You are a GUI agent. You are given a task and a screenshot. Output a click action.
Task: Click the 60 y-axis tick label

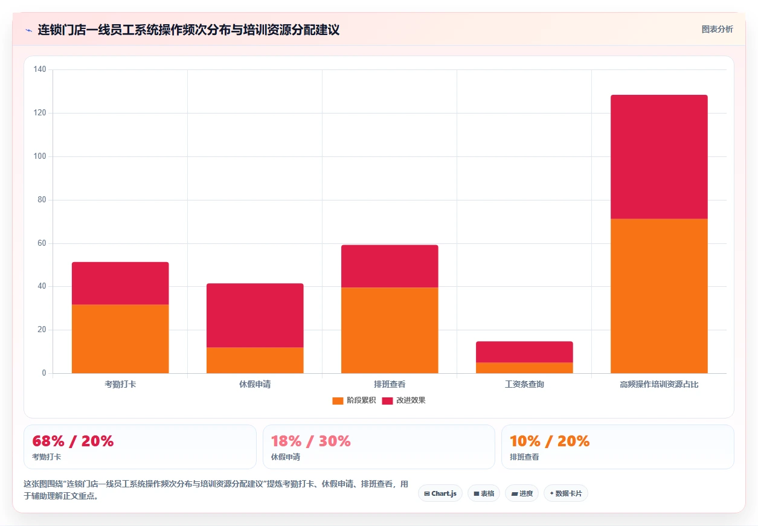click(42, 243)
